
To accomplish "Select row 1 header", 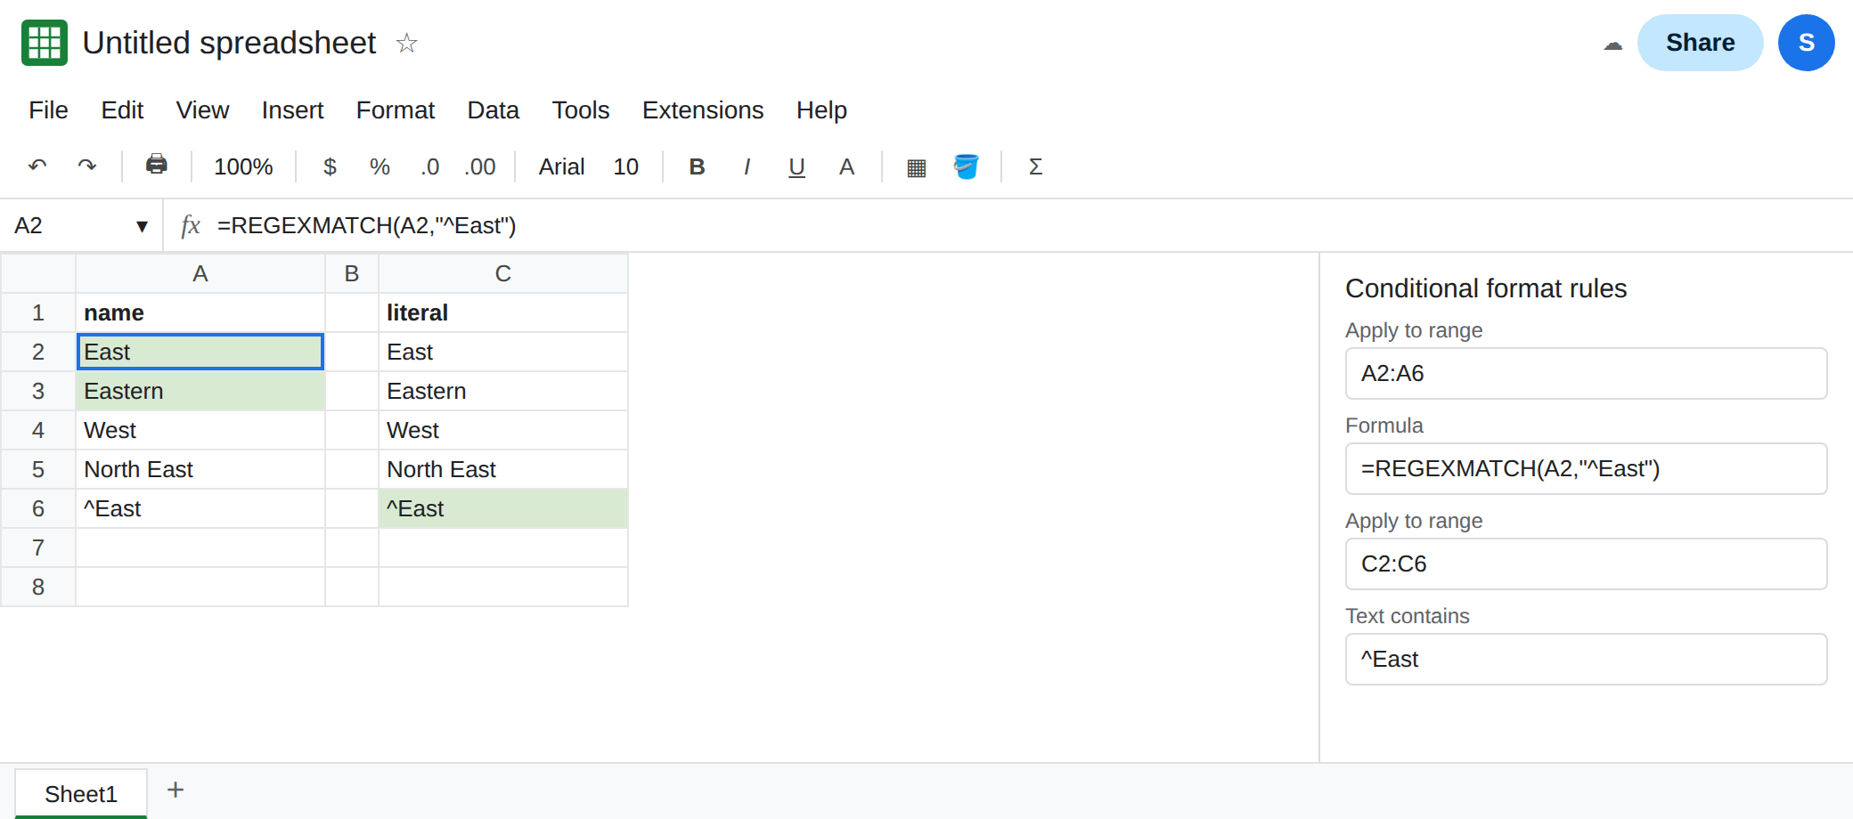I will coord(38,312).
